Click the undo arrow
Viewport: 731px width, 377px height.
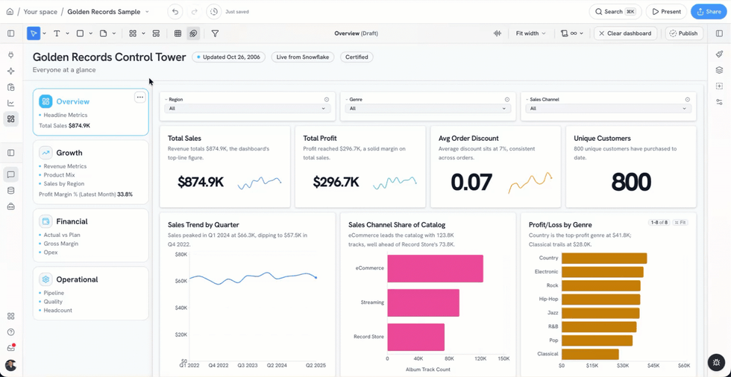pos(175,12)
